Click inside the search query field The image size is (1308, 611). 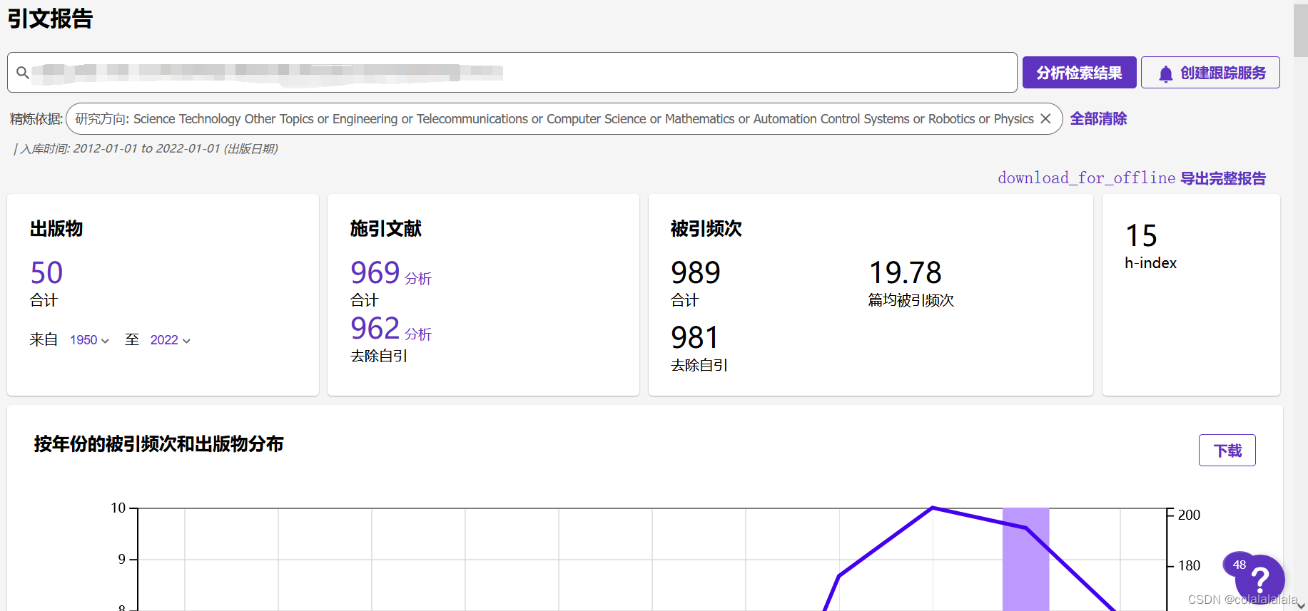click(512, 72)
